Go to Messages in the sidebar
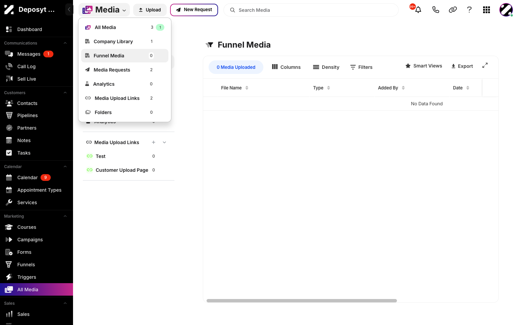The height and width of the screenshot is (325, 521). 29,54
